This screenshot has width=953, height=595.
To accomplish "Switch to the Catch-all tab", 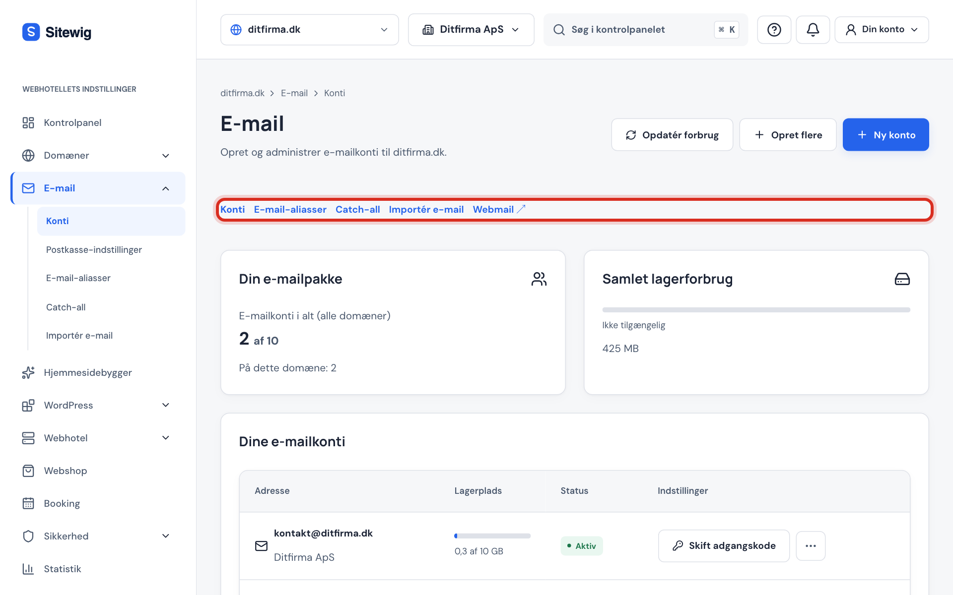I will coord(357,210).
